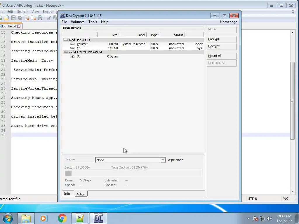Click the Notepad++ vertical scrollbar thumb
The image size is (299, 224).
pyautogui.click(x=293, y=101)
